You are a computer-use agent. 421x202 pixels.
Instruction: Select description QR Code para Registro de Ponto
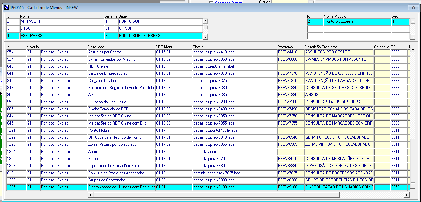pos(121,137)
